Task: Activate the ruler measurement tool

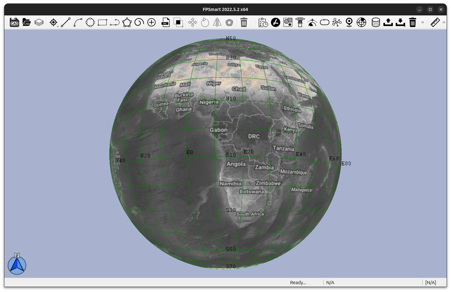Action: [x=435, y=22]
